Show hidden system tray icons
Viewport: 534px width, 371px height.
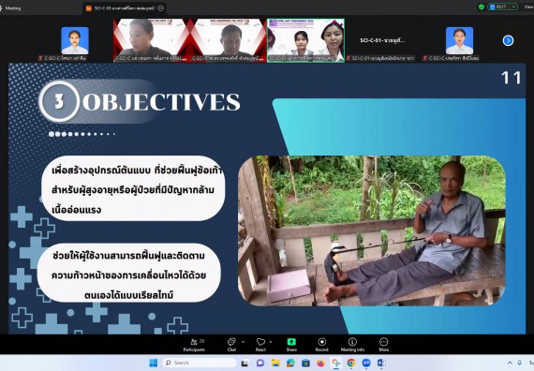coord(510,364)
